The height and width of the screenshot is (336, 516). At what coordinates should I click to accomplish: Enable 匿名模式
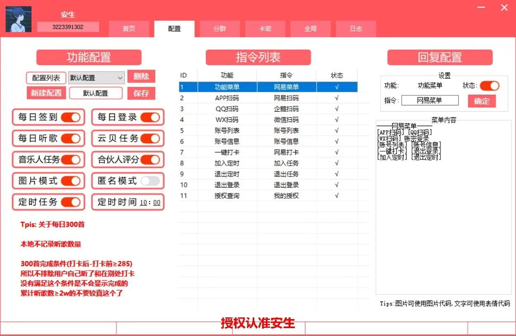149,181
